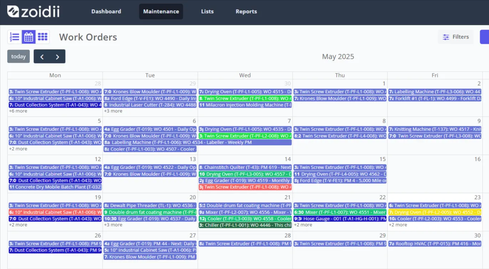Viewport: 489px width, 269px height.
Task: Open Krones Blow Moulder PM event May 27
Action: 150,257
